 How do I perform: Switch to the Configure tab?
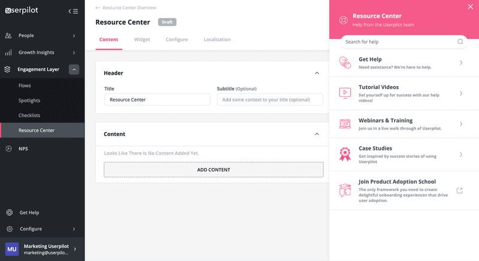tap(177, 39)
